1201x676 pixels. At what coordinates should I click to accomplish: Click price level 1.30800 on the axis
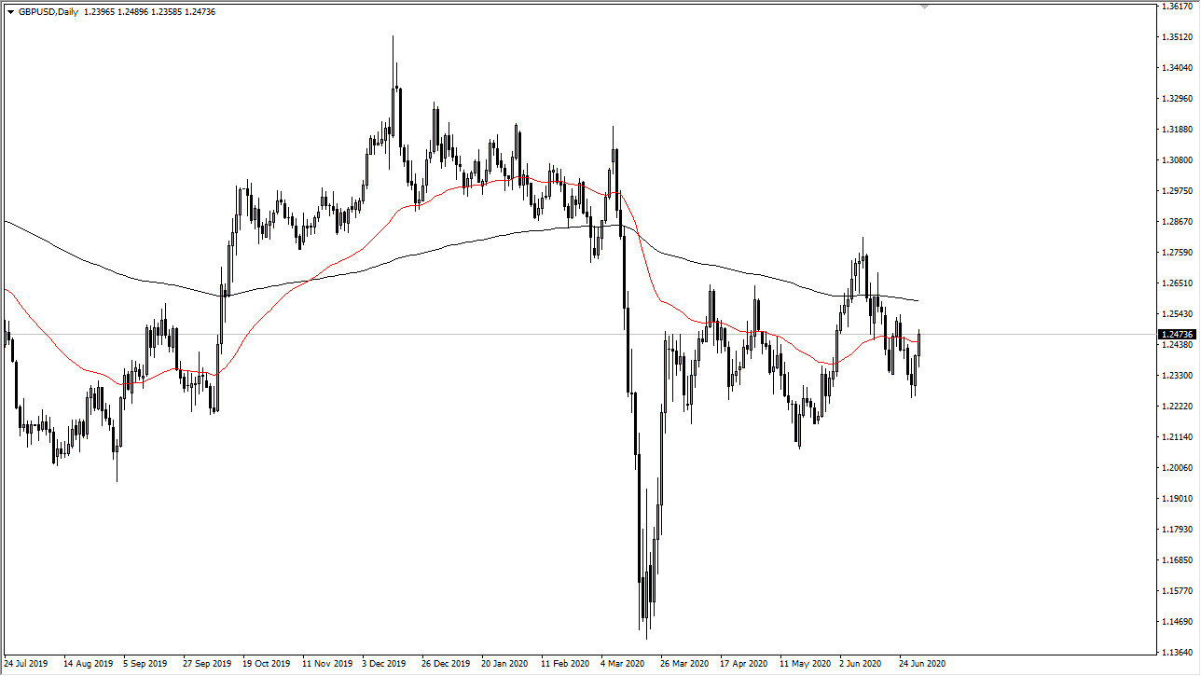pyautogui.click(x=1177, y=160)
